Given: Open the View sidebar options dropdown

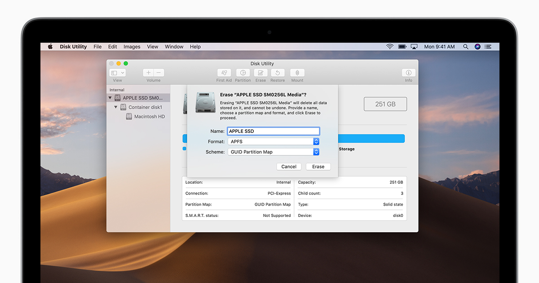Looking at the screenshot, I should point(118,73).
